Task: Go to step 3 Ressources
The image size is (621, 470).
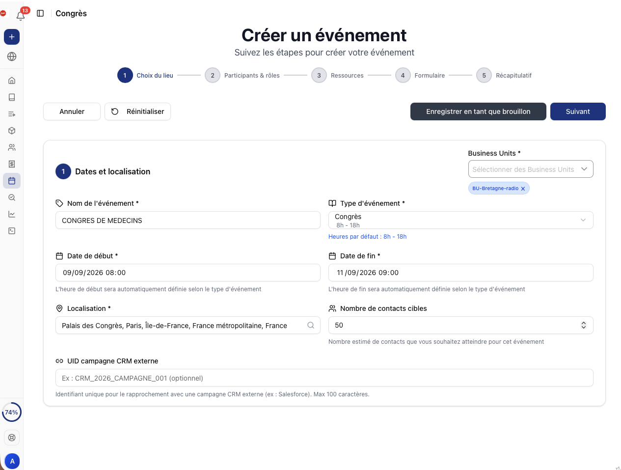Action: click(x=338, y=75)
